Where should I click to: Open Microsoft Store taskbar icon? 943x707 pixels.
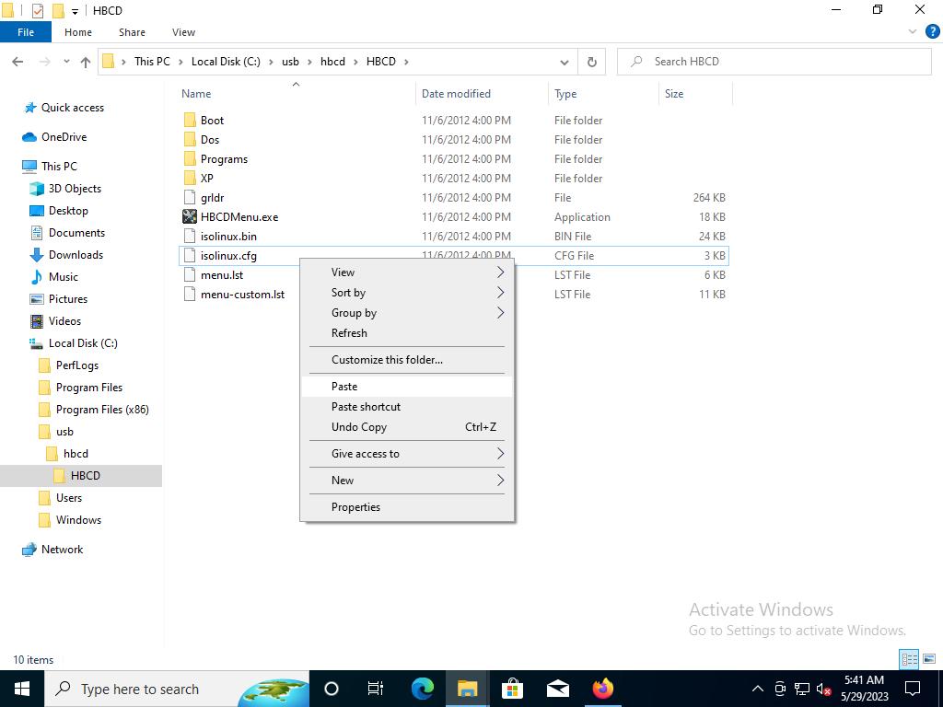(512, 689)
